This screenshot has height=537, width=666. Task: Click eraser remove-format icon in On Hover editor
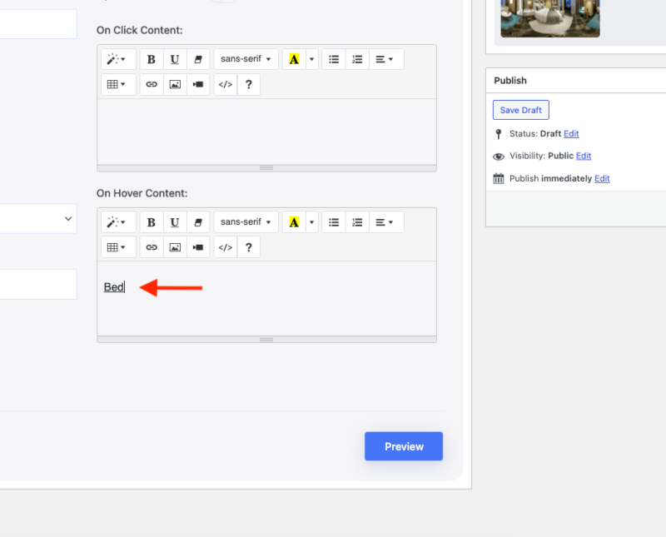[x=198, y=222]
